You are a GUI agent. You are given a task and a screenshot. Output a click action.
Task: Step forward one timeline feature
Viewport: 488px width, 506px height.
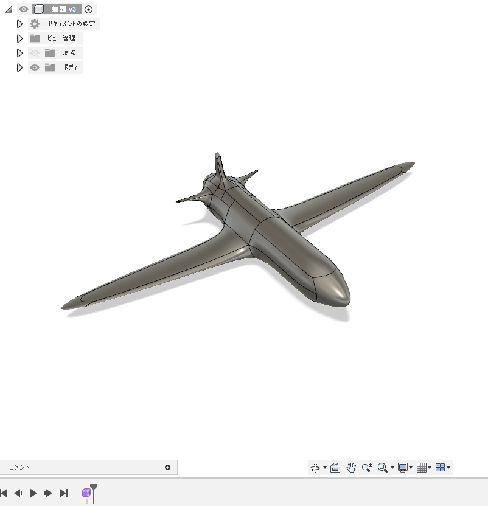coord(48,493)
